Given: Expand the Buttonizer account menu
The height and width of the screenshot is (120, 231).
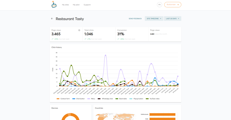Looking at the screenshot, I should click(x=173, y=5).
